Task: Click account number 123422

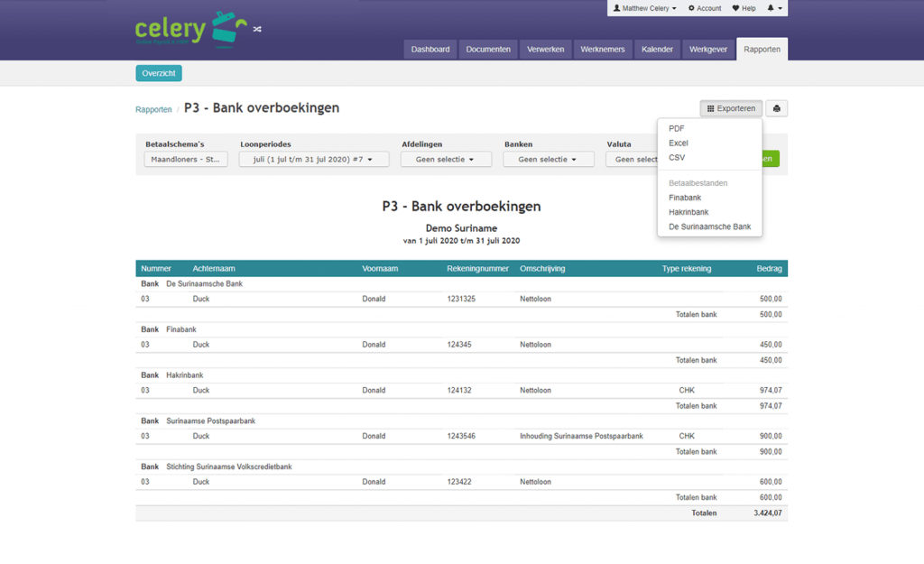Action: pyautogui.click(x=459, y=482)
